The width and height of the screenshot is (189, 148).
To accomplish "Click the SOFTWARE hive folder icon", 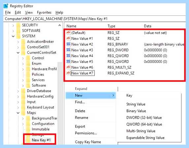I will click(x=18, y=31).
